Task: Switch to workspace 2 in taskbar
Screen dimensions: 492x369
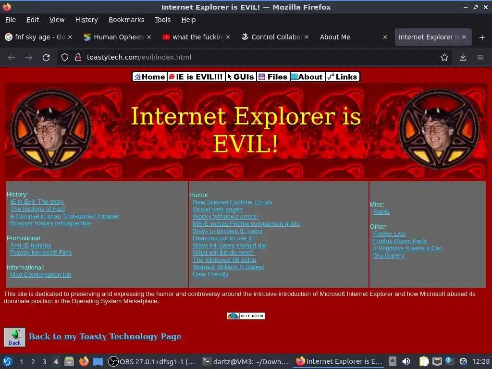Action: [x=33, y=362]
